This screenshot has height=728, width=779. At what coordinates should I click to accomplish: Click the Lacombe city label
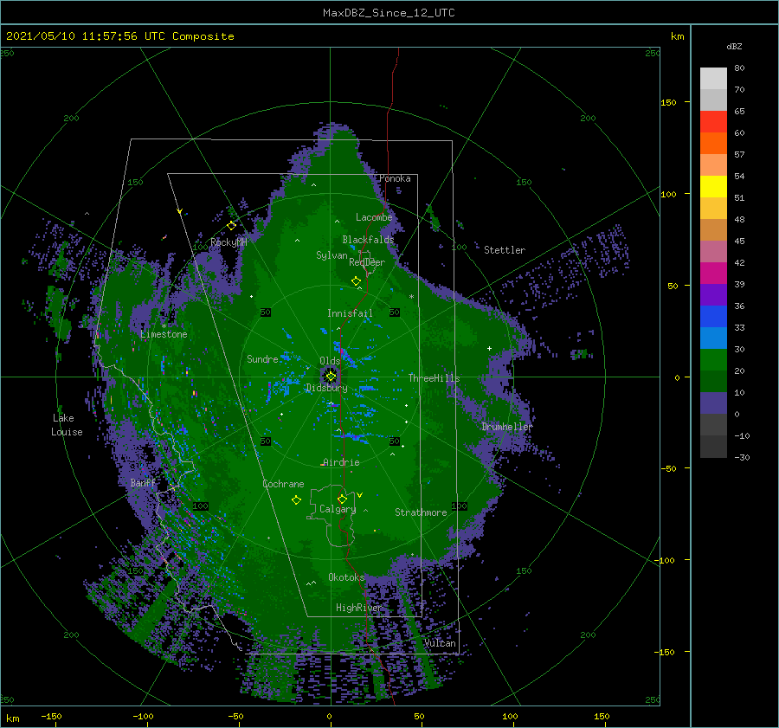point(374,217)
